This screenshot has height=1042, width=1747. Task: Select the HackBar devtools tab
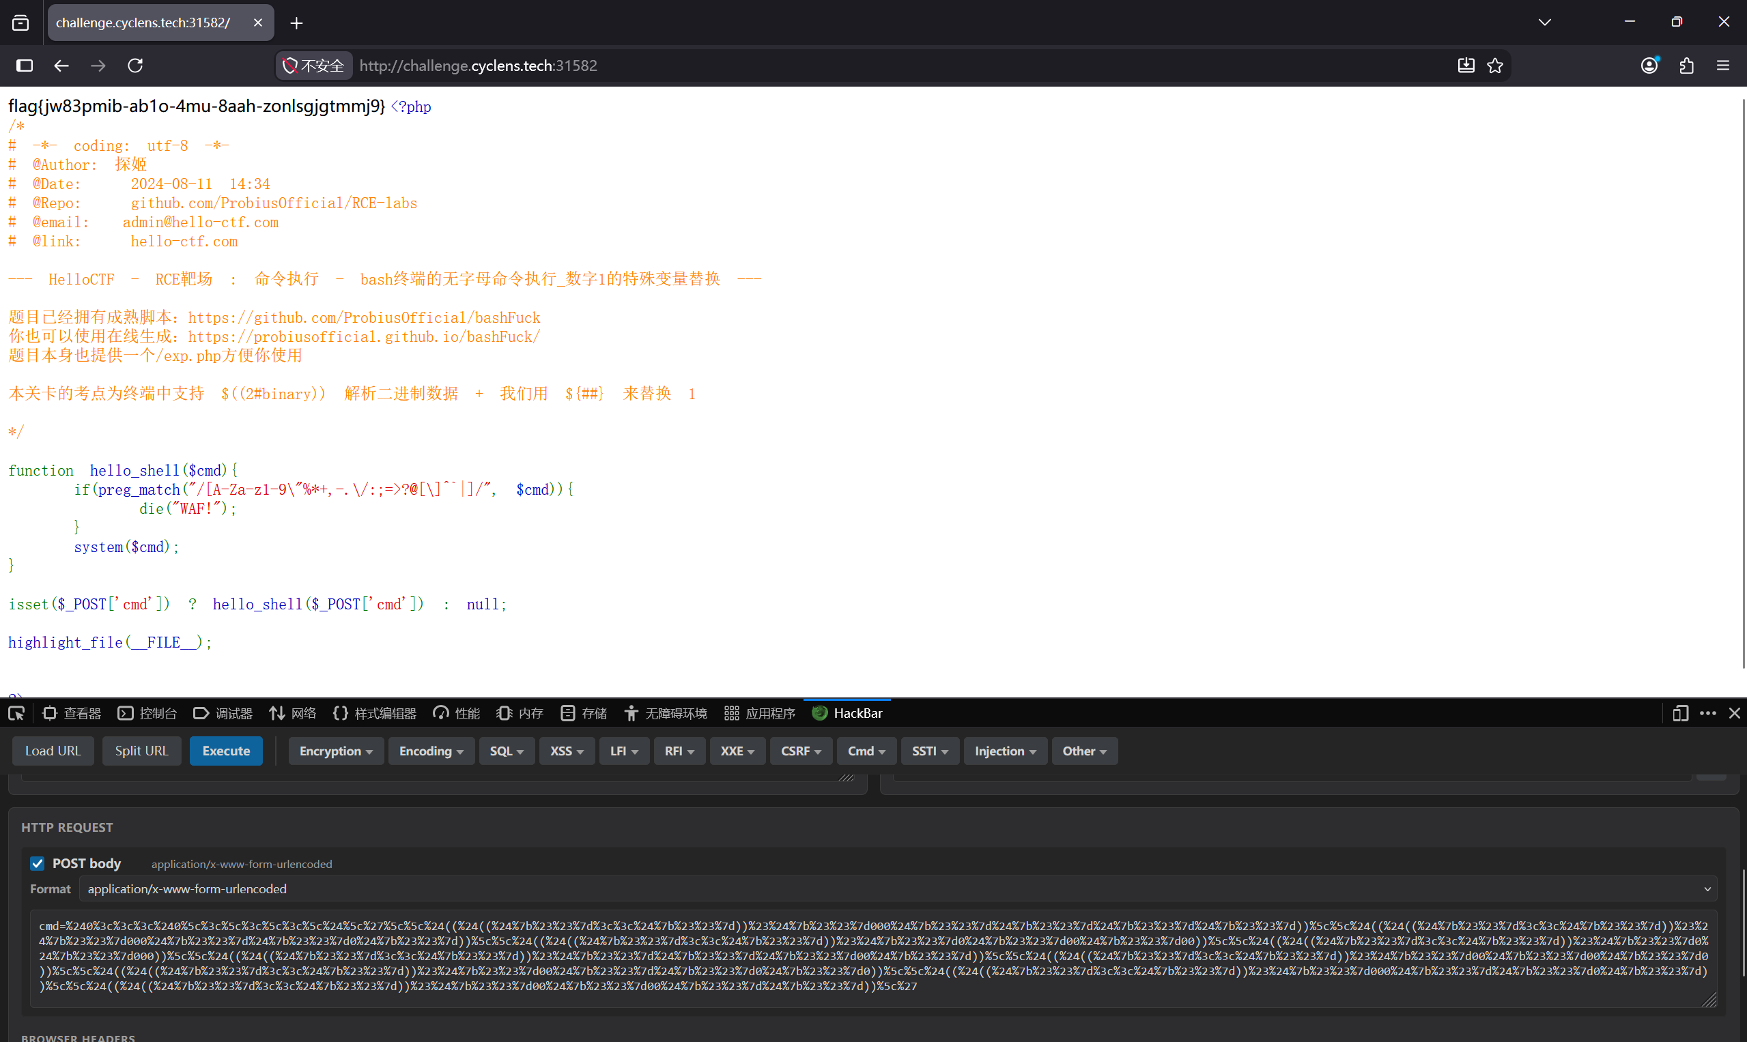pos(847,713)
